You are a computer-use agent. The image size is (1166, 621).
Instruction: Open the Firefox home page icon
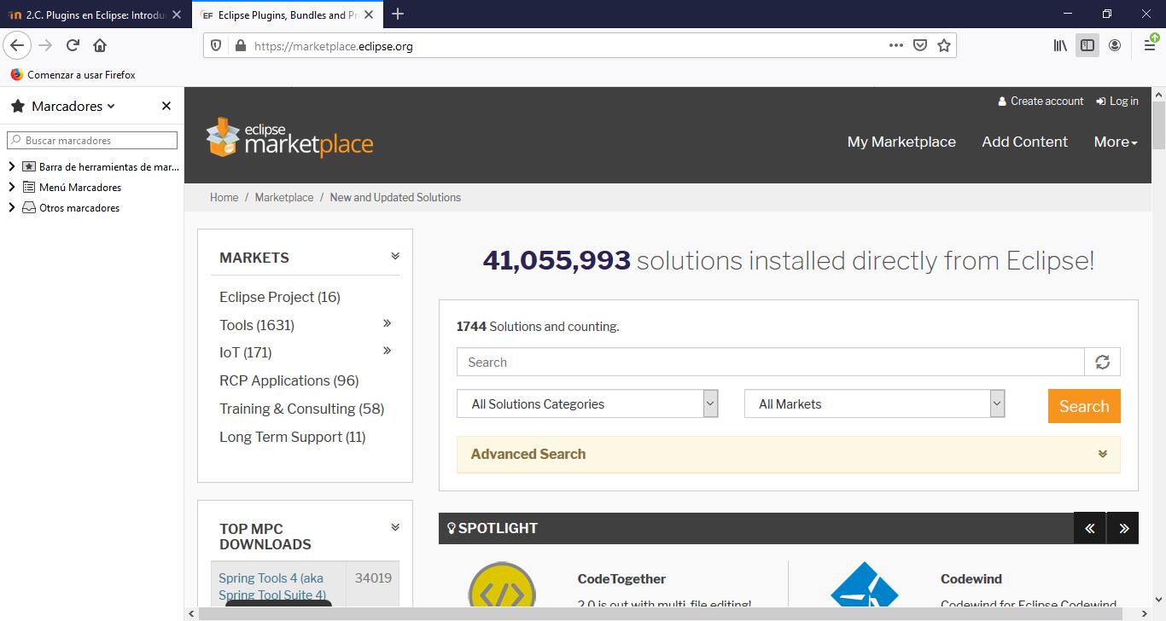point(100,46)
